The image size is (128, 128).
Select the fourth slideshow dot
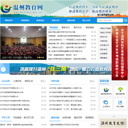point(43,58)
